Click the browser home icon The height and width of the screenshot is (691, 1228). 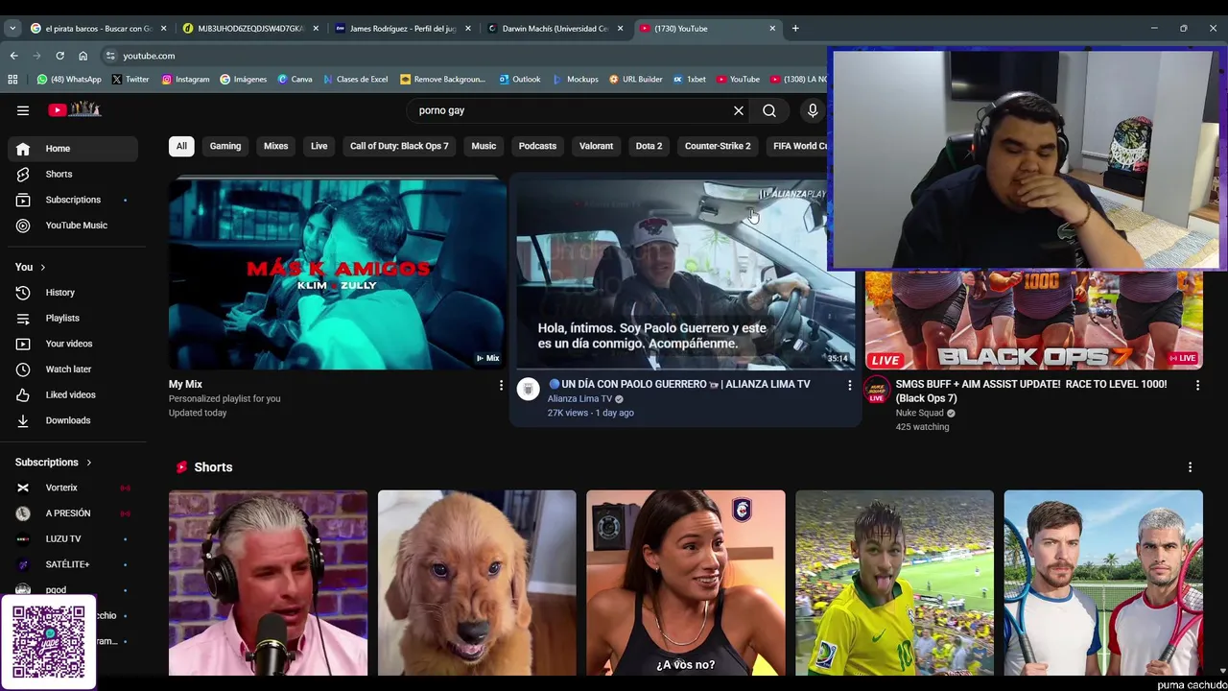[x=83, y=56]
